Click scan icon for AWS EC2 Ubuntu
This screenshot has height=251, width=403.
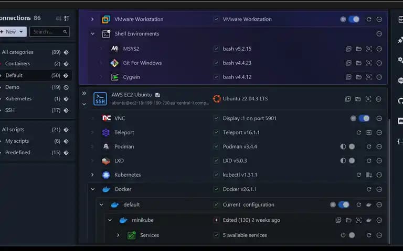tap(368, 99)
